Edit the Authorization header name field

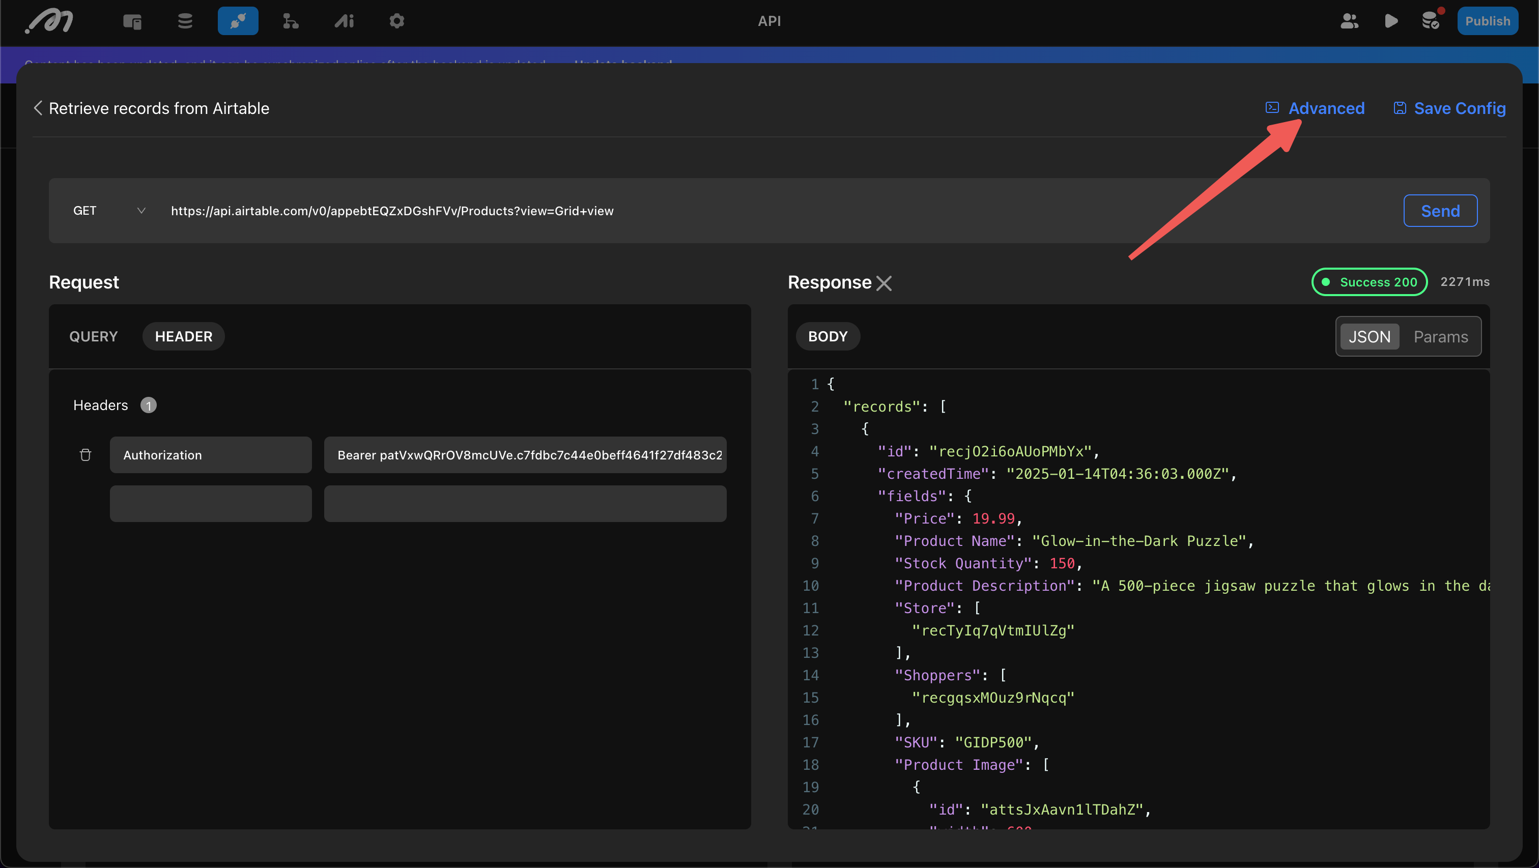[210, 455]
